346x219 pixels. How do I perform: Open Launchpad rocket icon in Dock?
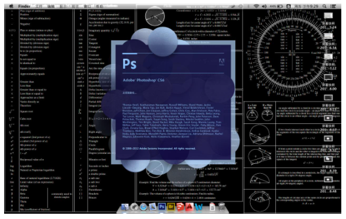pyautogui.click(x=134, y=207)
